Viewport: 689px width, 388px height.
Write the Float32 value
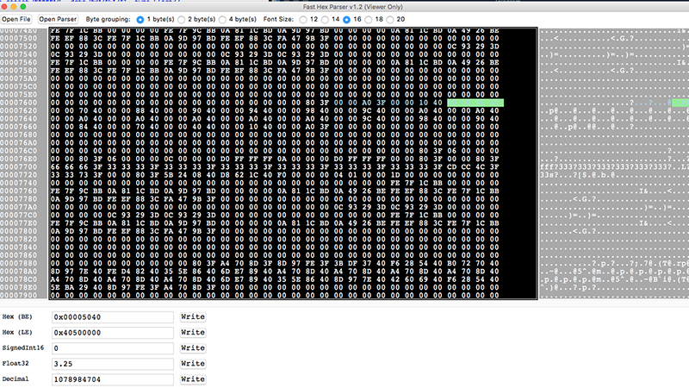pyautogui.click(x=193, y=363)
